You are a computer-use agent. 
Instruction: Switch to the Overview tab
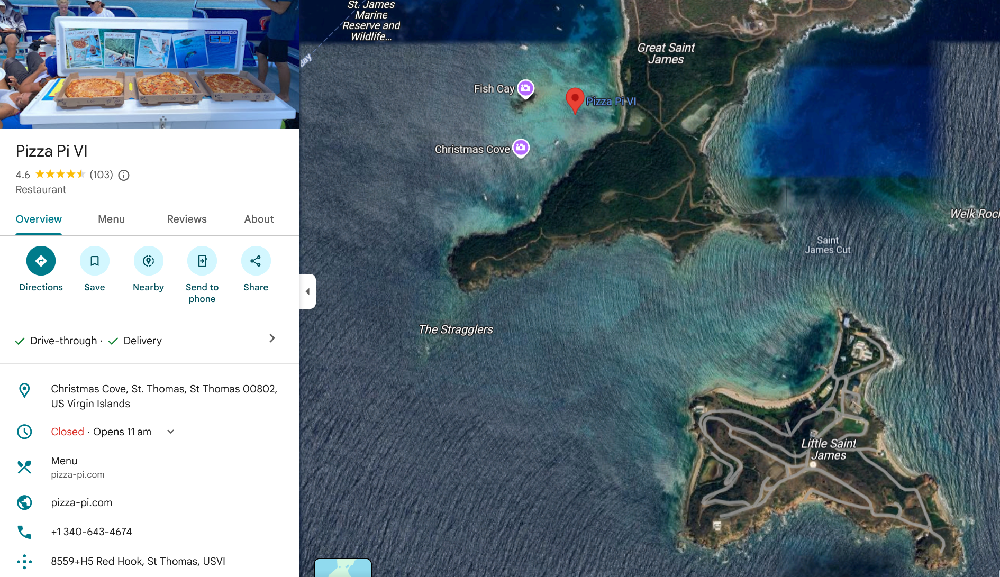[x=39, y=219]
